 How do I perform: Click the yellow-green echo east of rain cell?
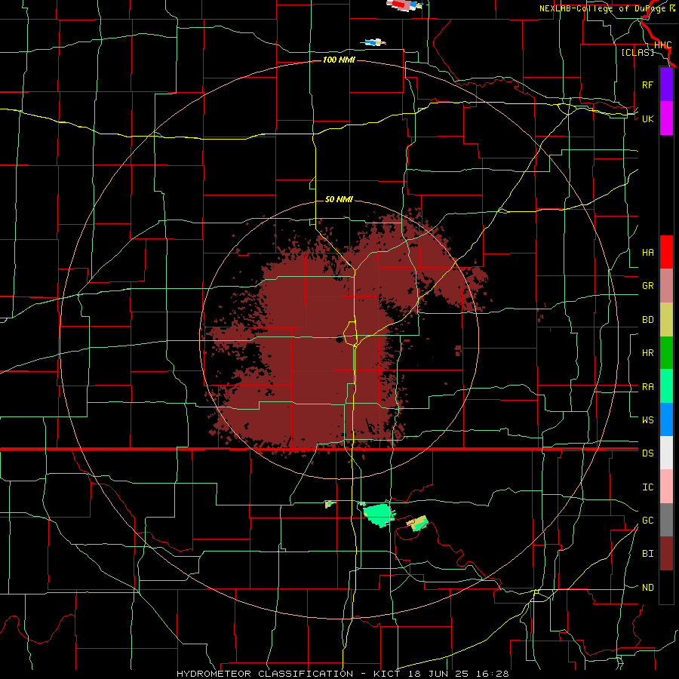(x=417, y=523)
